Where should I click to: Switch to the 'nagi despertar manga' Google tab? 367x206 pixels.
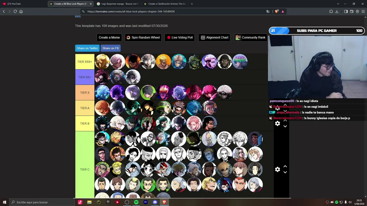click(x=118, y=4)
